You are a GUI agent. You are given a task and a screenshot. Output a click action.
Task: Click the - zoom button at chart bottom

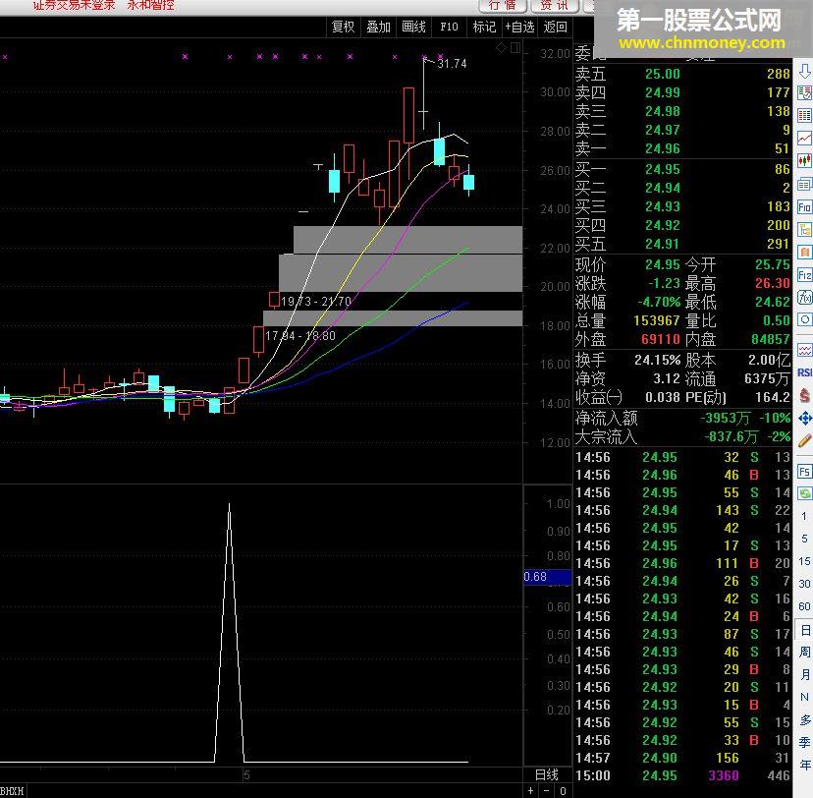point(547,791)
